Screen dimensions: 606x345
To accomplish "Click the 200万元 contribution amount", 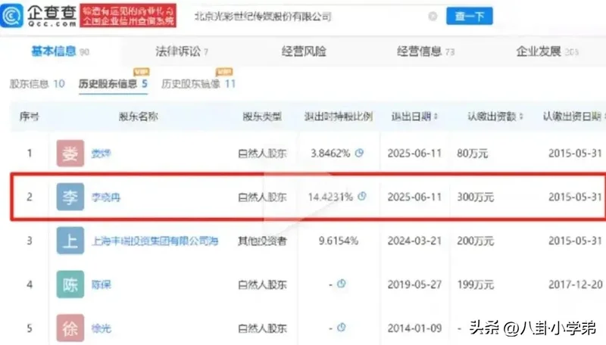I will coord(476,241).
